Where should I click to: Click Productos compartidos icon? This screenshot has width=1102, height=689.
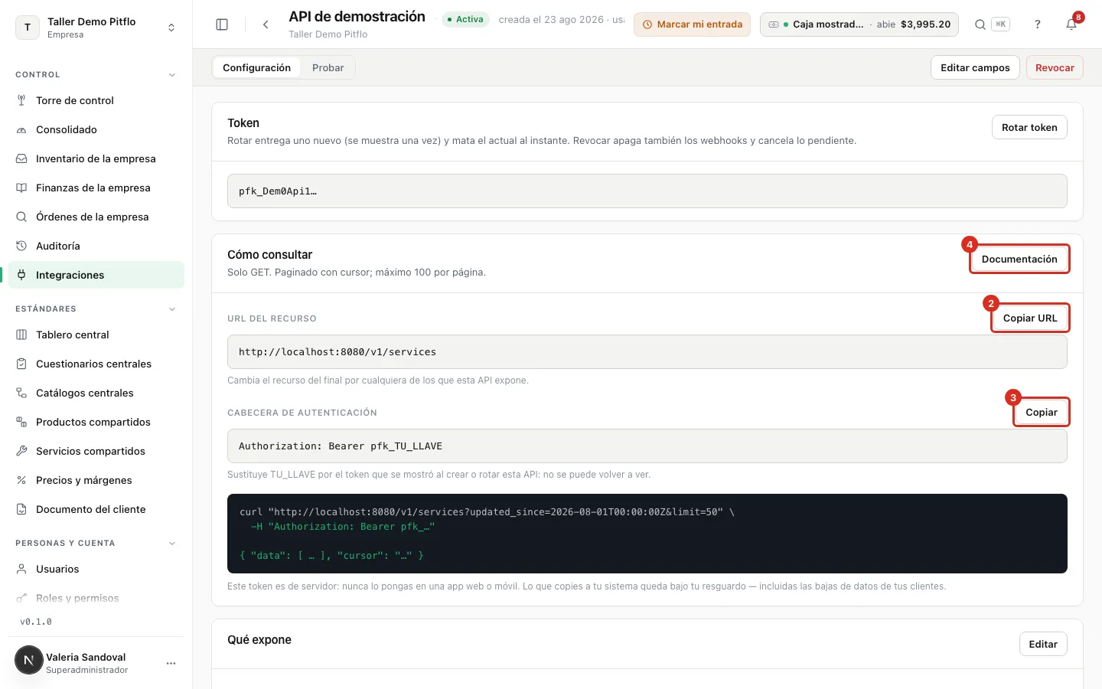(21, 422)
